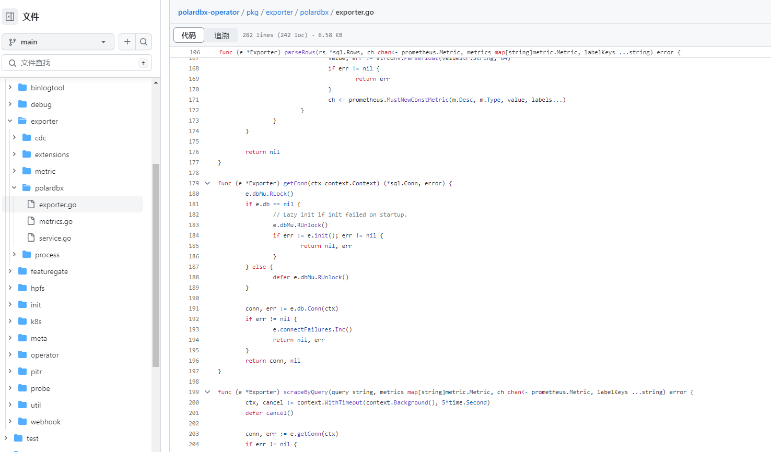Collapse the polardbx folder chevron

(x=14, y=188)
